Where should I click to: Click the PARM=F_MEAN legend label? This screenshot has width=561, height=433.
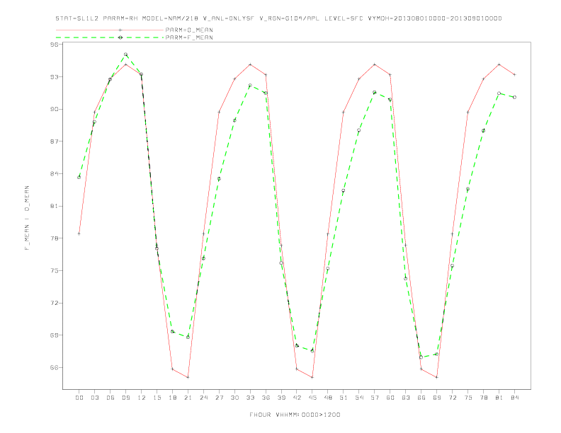pos(189,37)
